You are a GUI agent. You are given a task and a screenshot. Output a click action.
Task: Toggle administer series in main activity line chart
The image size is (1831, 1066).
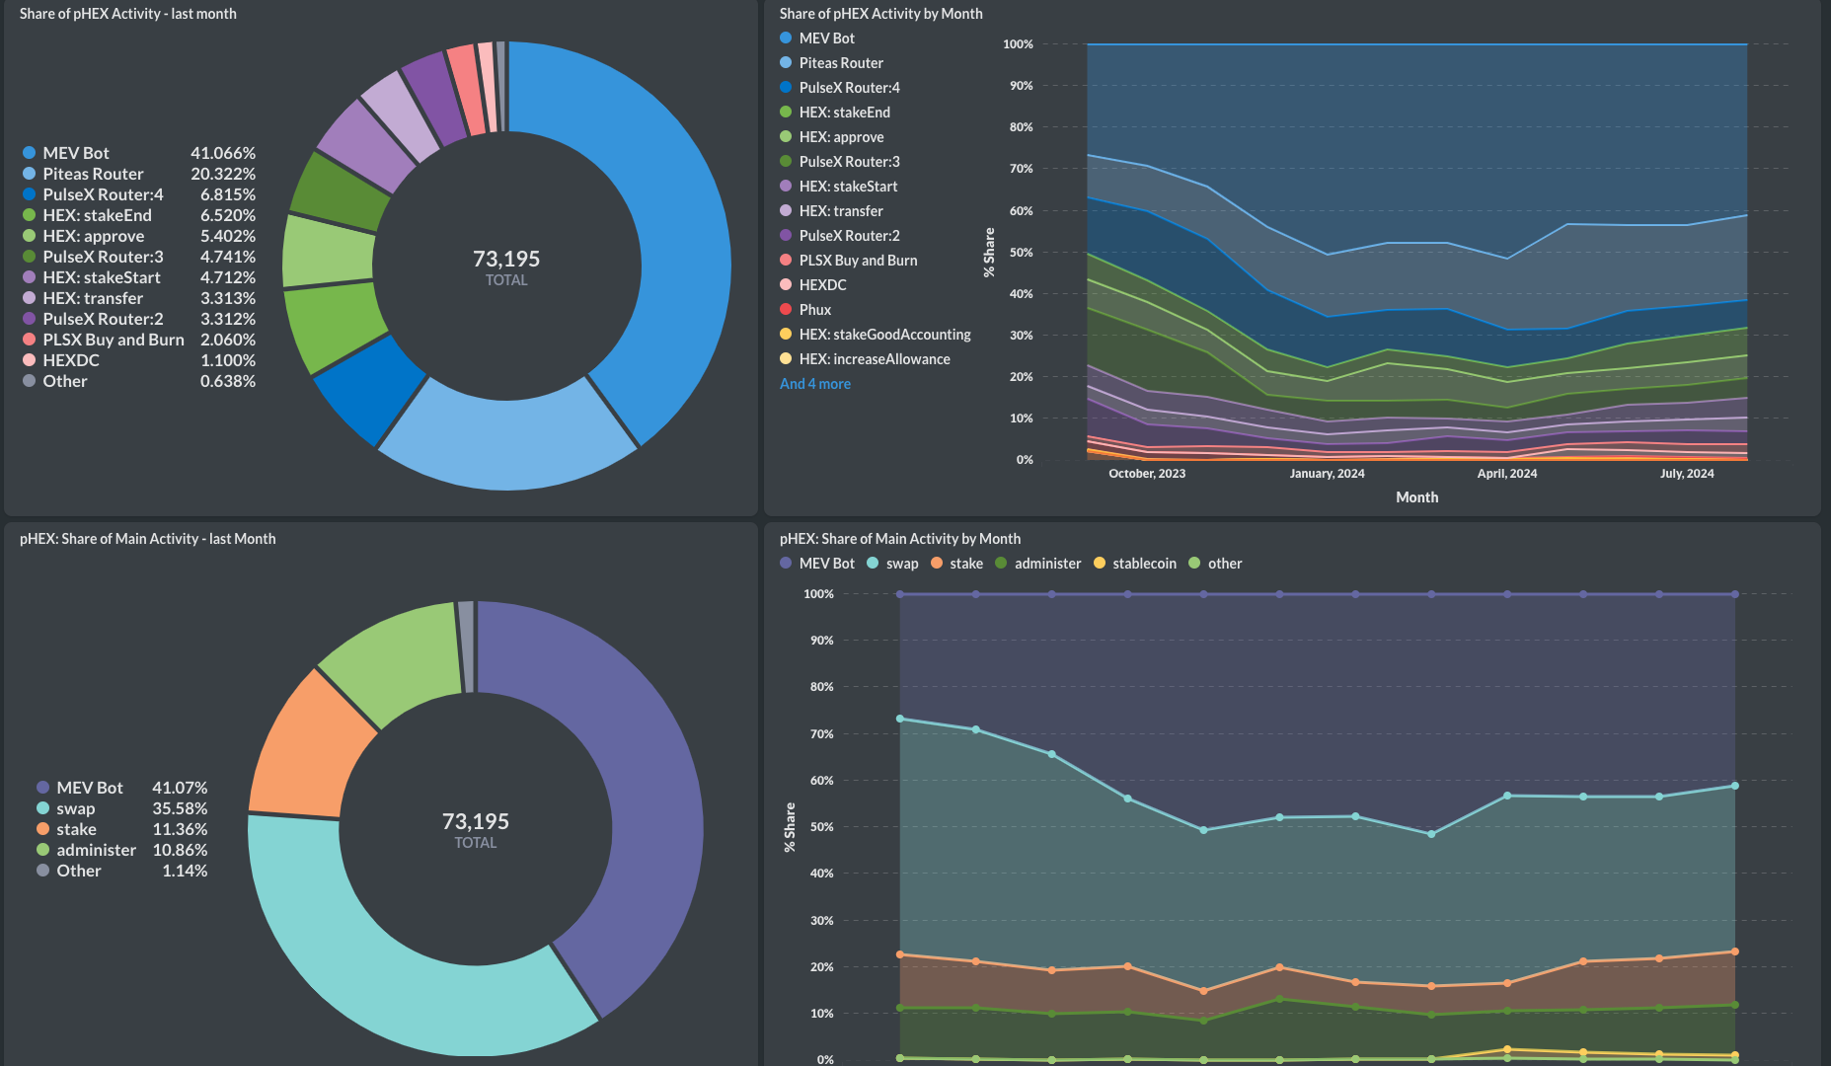click(x=1038, y=564)
